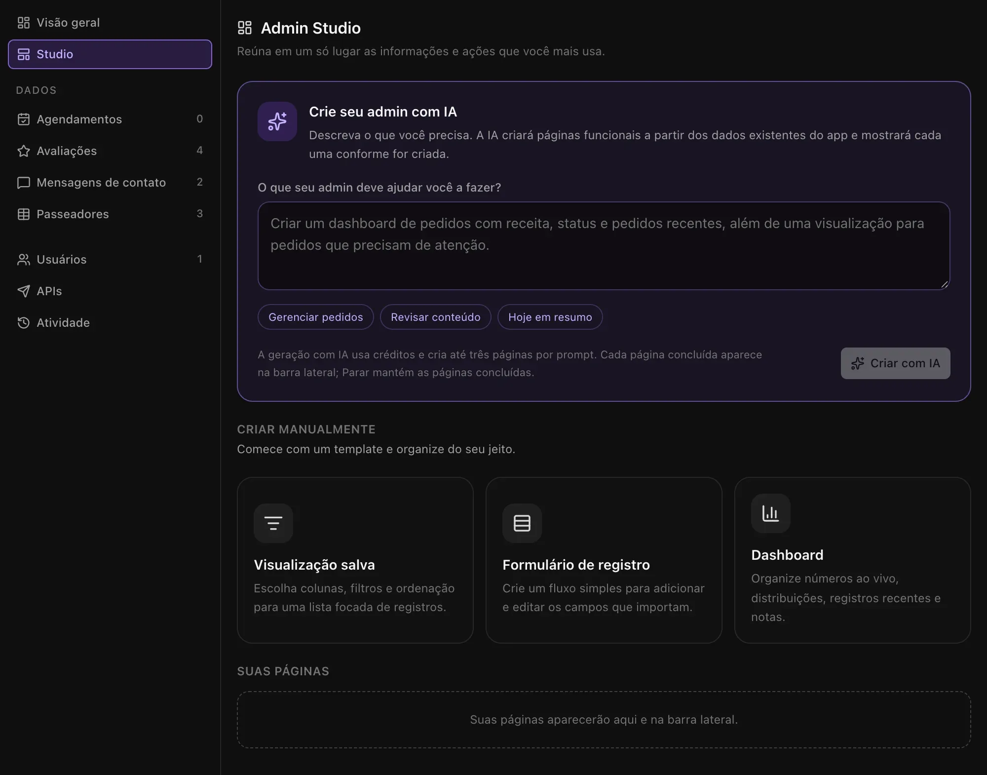Click the Atividade history clock icon
Image resolution: width=987 pixels, height=775 pixels.
pyautogui.click(x=23, y=323)
